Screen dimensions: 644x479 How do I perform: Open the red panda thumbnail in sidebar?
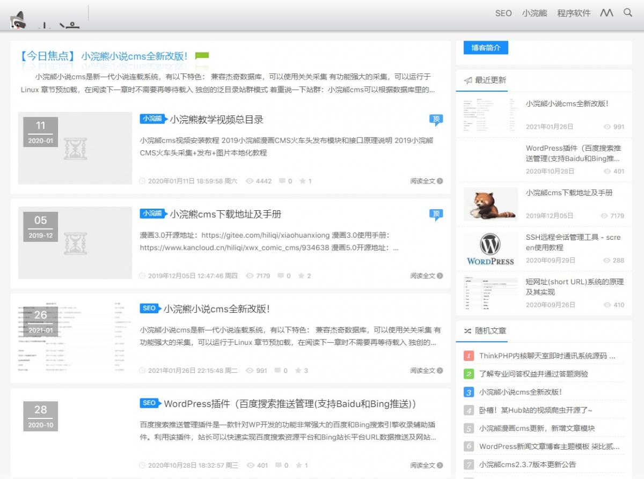491,204
